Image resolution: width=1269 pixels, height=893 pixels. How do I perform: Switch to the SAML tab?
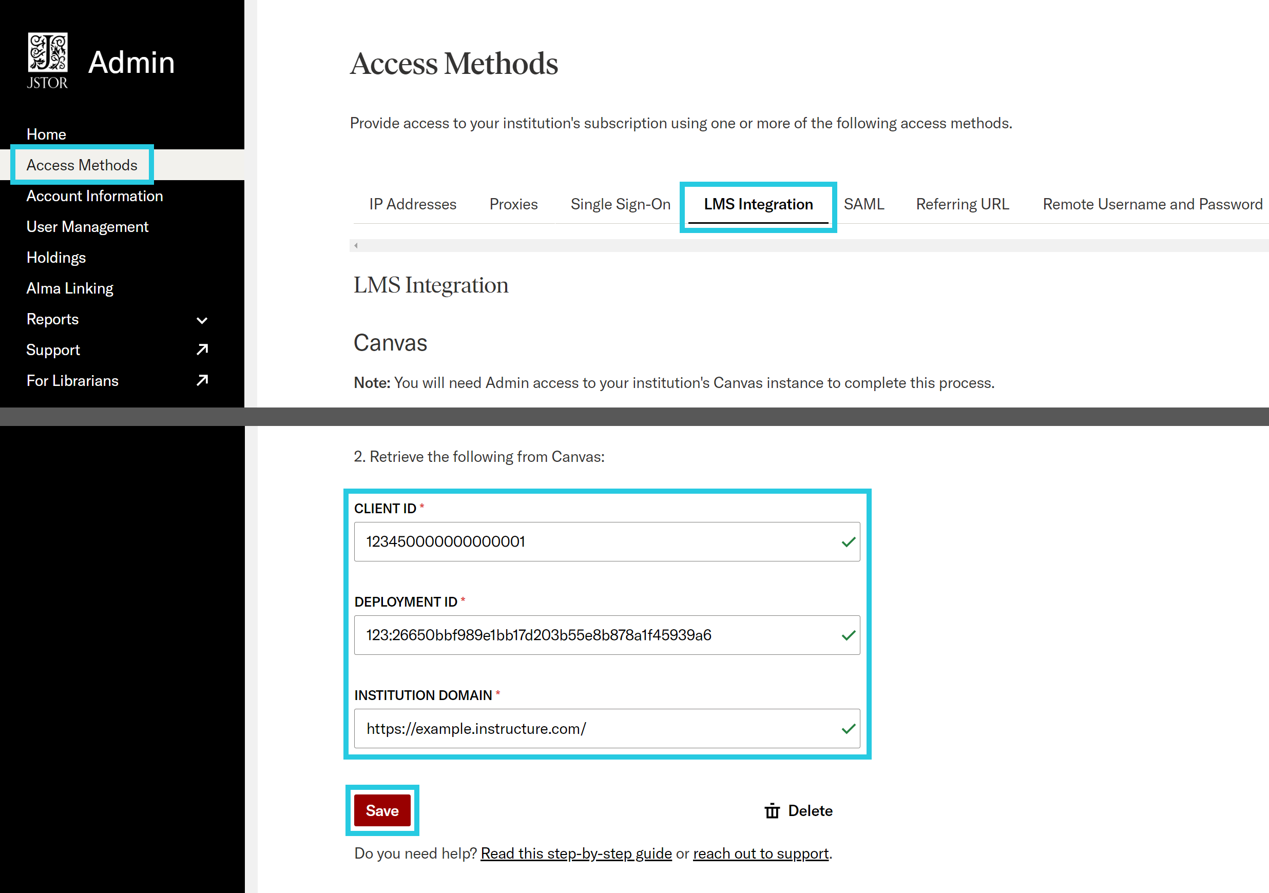coord(864,204)
